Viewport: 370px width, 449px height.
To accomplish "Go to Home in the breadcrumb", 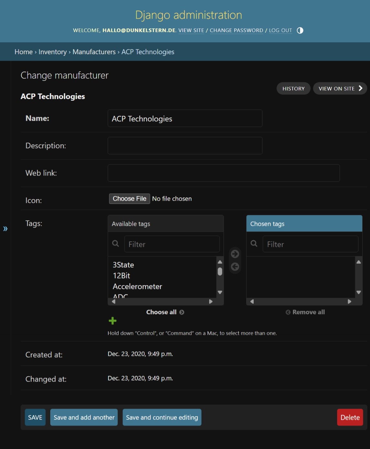I will tap(24, 52).
